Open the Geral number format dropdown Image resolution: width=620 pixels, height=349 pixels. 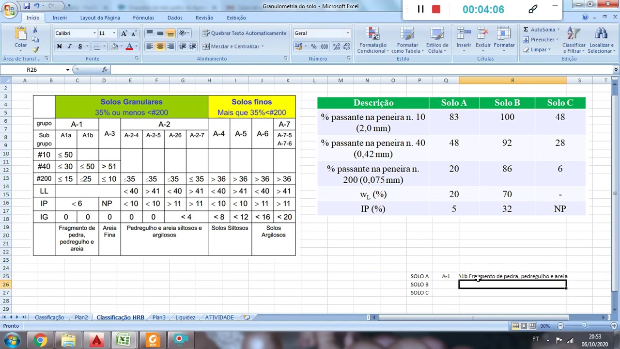coord(347,33)
